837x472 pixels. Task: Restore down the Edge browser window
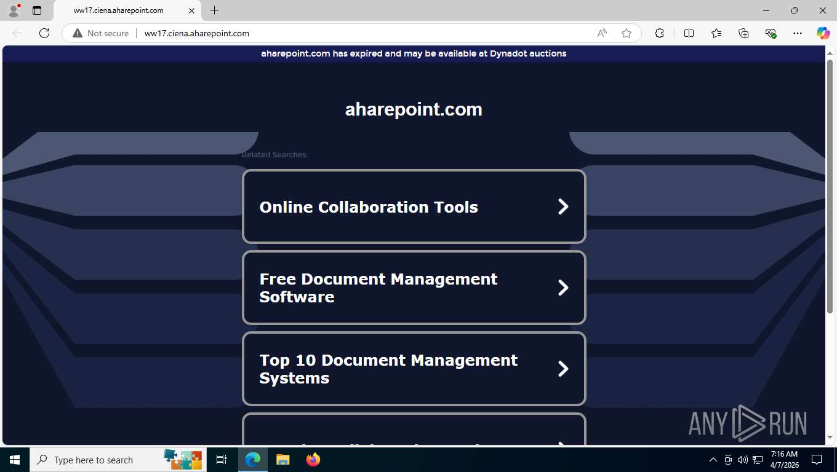click(795, 10)
